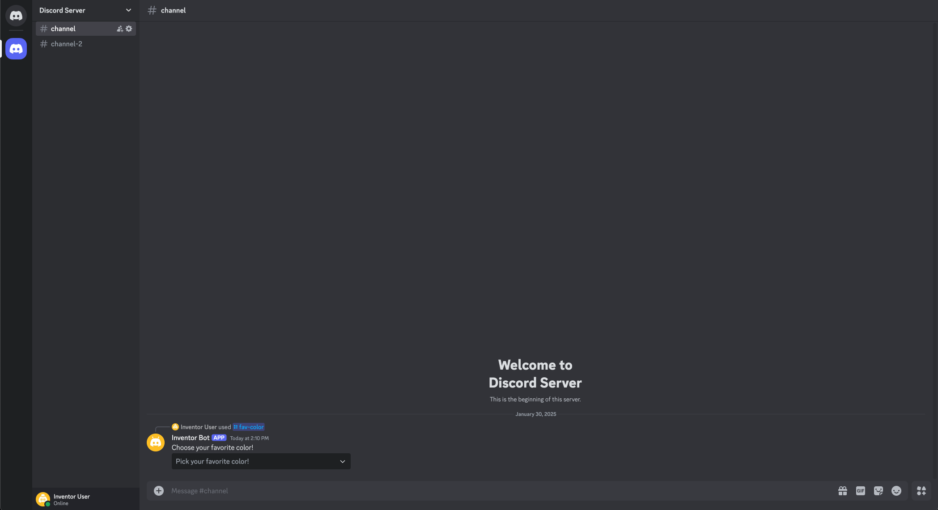This screenshot has height=510, width=938.
Task: Click the January 30, 2025 date divider label
Action: tap(536, 414)
